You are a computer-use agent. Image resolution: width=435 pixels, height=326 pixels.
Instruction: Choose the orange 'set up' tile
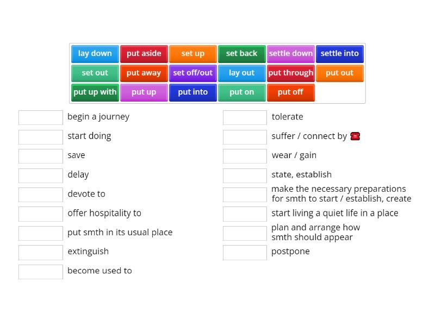coord(193,54)
